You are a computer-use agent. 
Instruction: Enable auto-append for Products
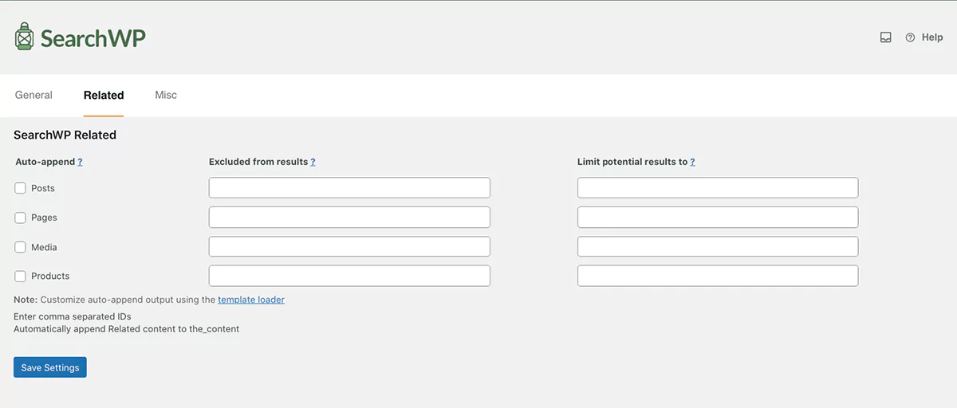pos(21,276)
